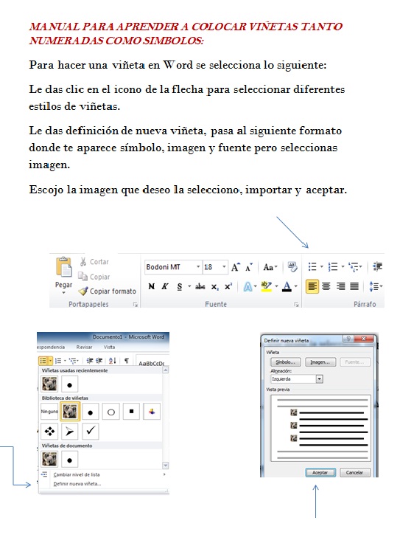
Task: Open the font size 18 dropdown
Action: [x=224, y=267]
